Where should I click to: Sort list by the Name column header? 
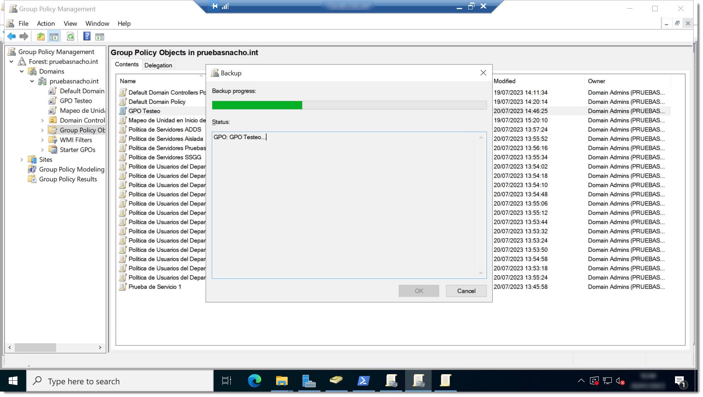(161, 81)
